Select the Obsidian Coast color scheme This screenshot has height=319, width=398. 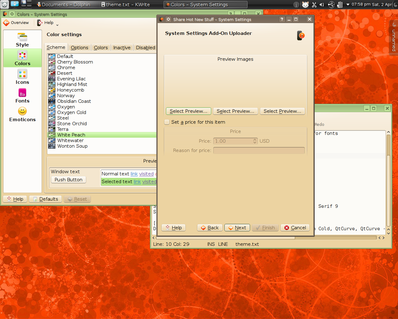click(x=102, y=101)
